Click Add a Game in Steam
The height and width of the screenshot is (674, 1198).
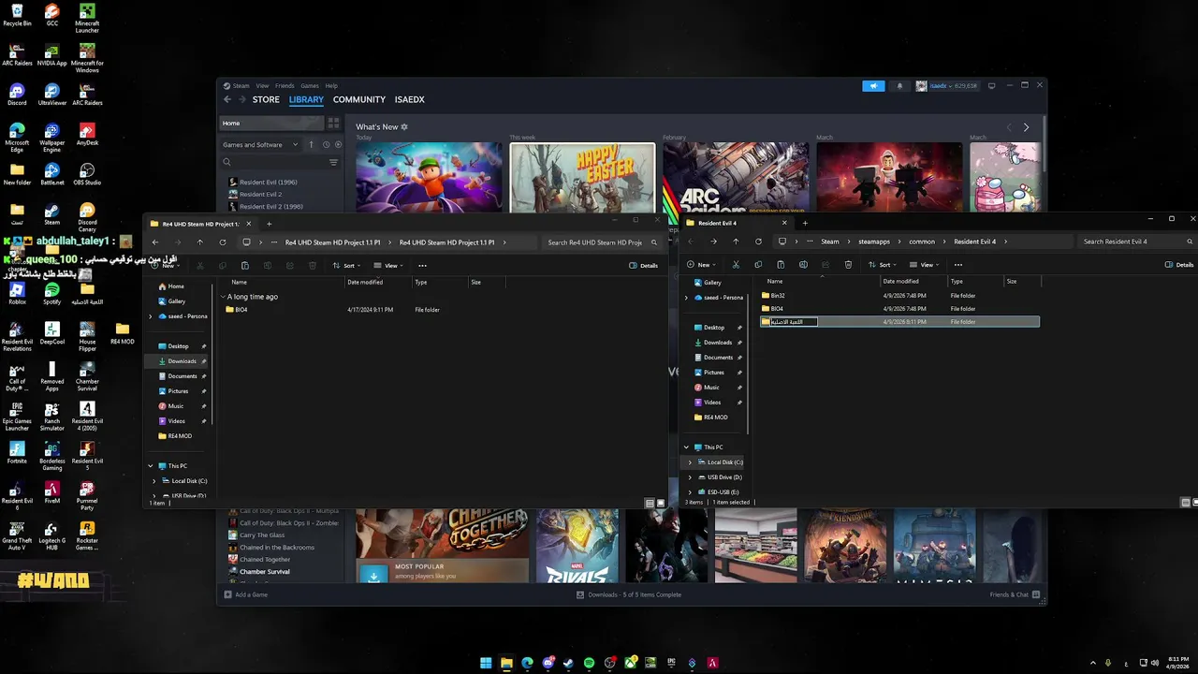(x=246, y=595)
